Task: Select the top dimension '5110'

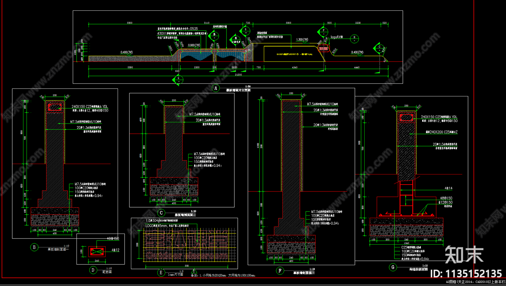Action: click(207, 23)
